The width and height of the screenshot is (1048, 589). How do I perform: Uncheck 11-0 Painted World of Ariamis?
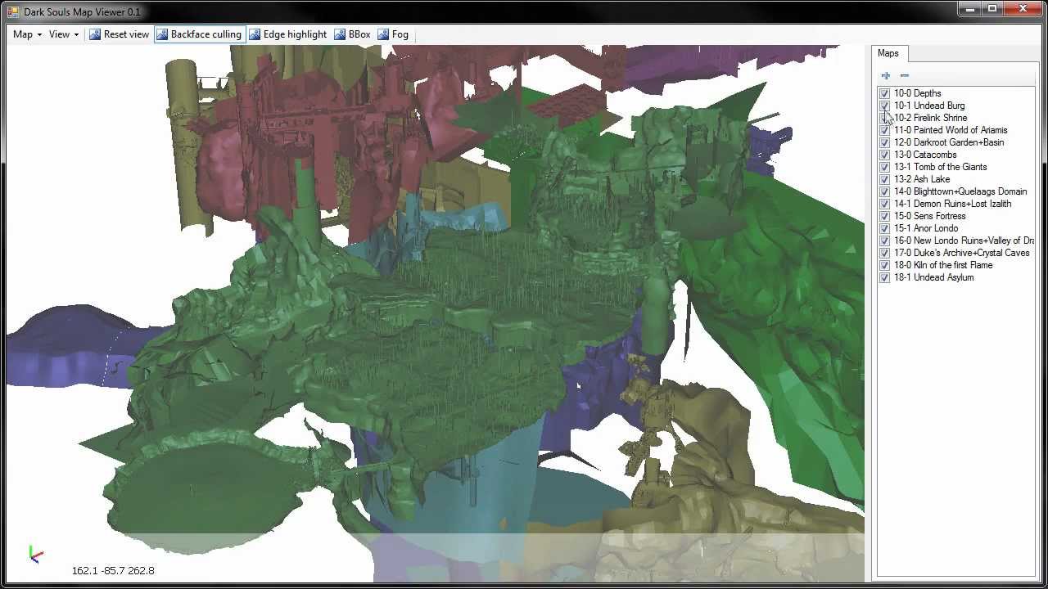[x=884, y=130]
